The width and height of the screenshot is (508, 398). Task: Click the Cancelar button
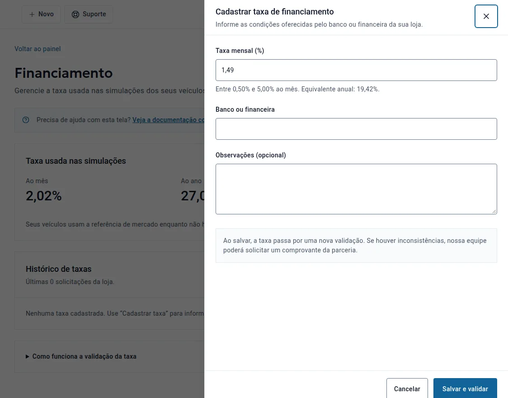pyautogui.click(x=407, y=389)
